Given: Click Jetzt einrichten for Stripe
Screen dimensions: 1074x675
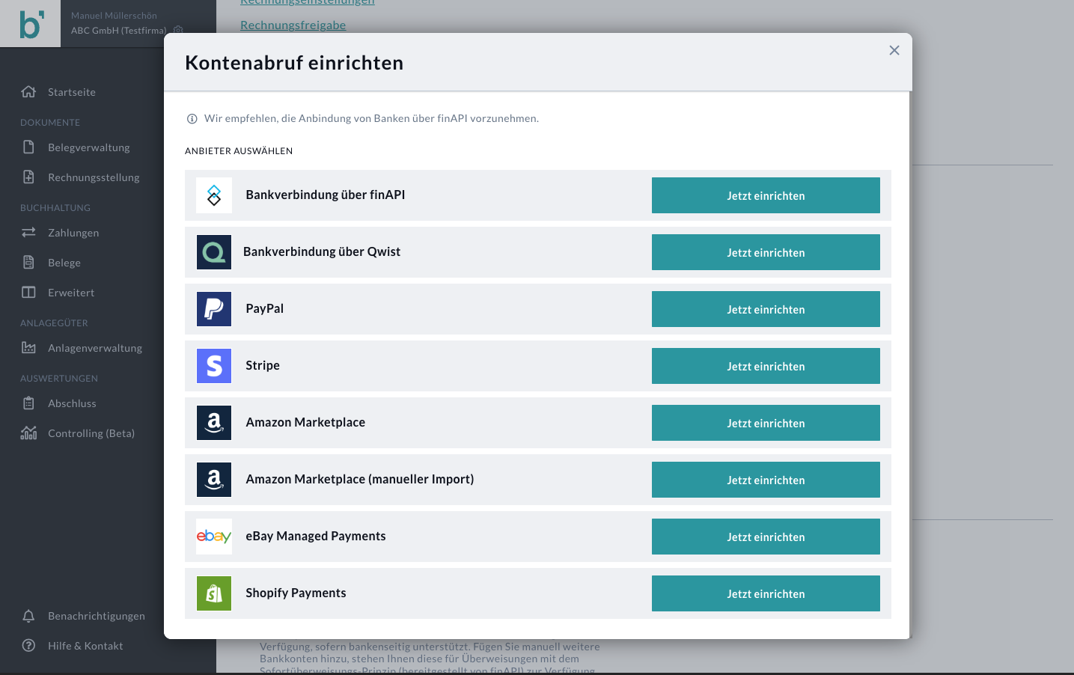Looking at the screenshot, I should tap(766, 366).
